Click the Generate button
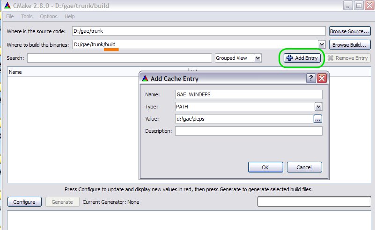The height and width of the screenshot is (230, 375). (x=62, y=202)
